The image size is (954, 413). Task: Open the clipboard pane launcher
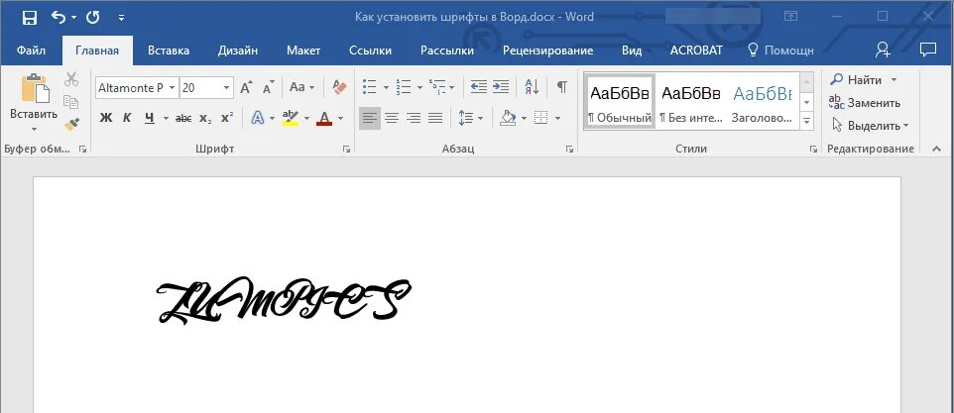point(82,149)
